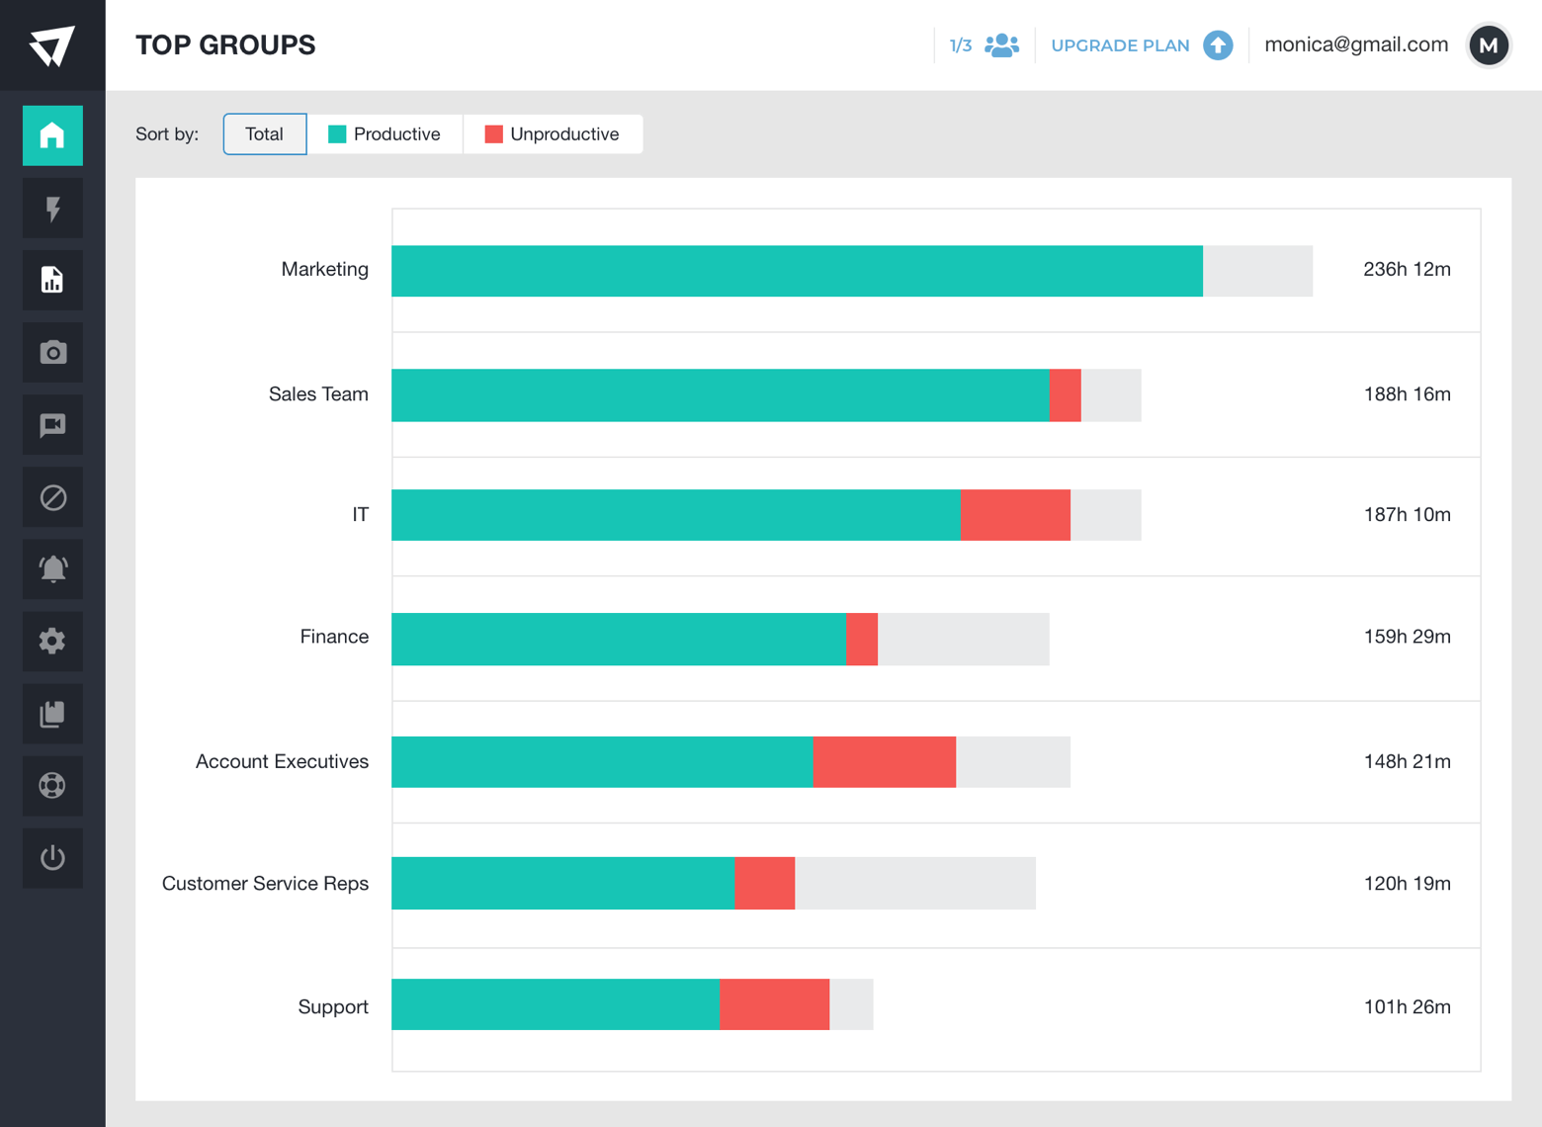Click the users group icon in header
1542x1127 pixels.
click(1001, 45)
